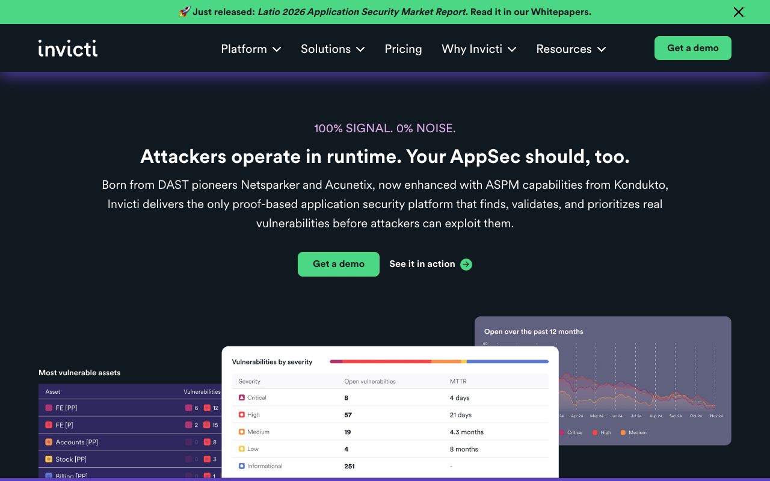The image size is (770, 481).
Task: Click the icon beside the Accounts [PP] asset
Action: [49, 442]
